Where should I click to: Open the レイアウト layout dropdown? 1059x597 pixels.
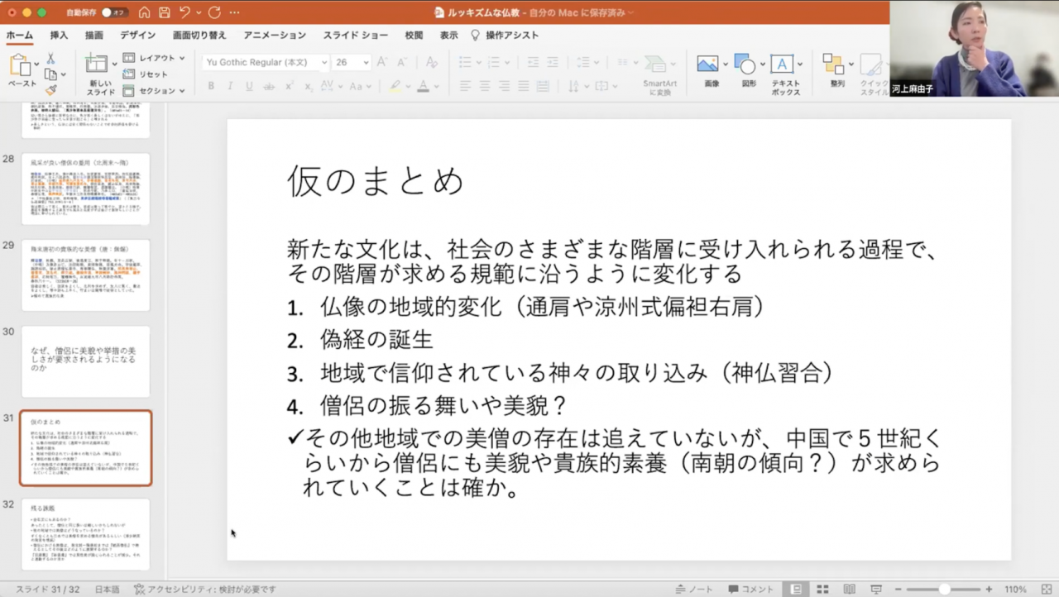point(155,58)
